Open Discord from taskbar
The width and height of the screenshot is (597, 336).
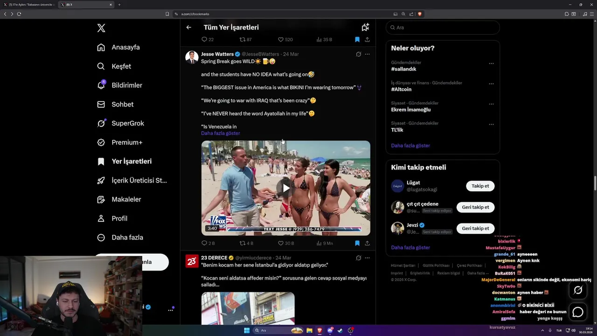pyautogui.click(x=330, y=330)
